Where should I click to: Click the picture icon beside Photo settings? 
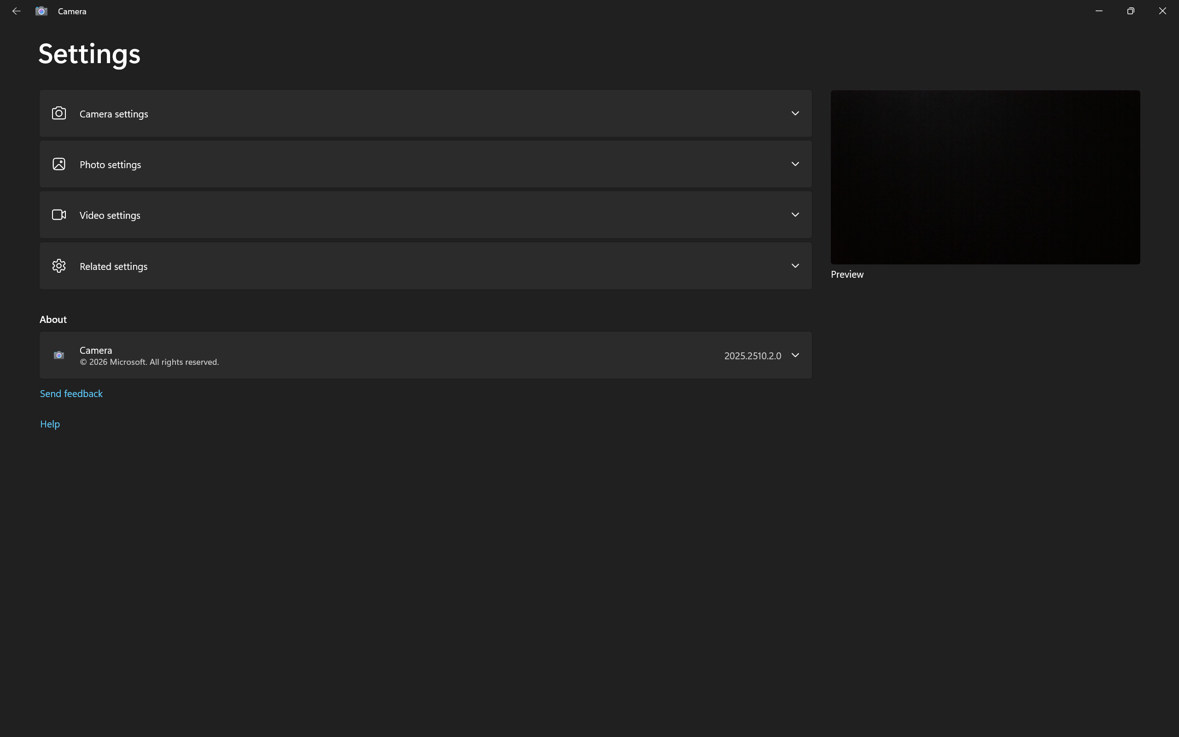[59, 164]
